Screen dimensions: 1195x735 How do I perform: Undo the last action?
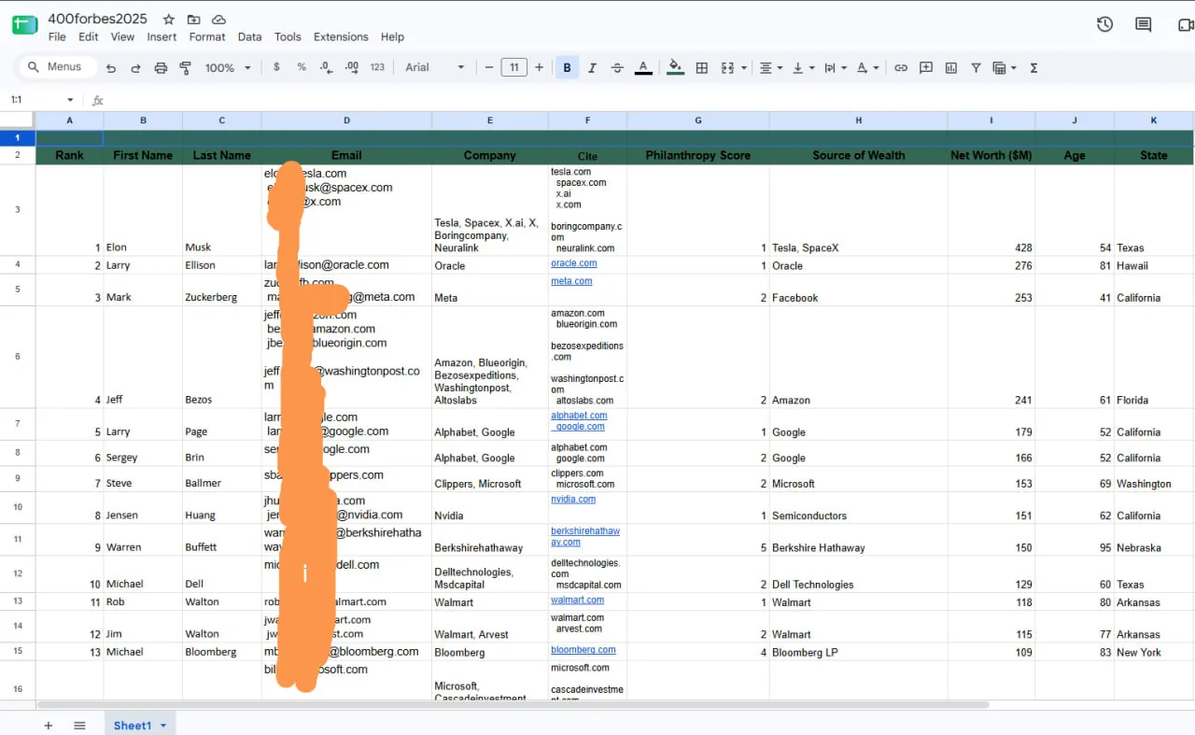pos(111,68)
